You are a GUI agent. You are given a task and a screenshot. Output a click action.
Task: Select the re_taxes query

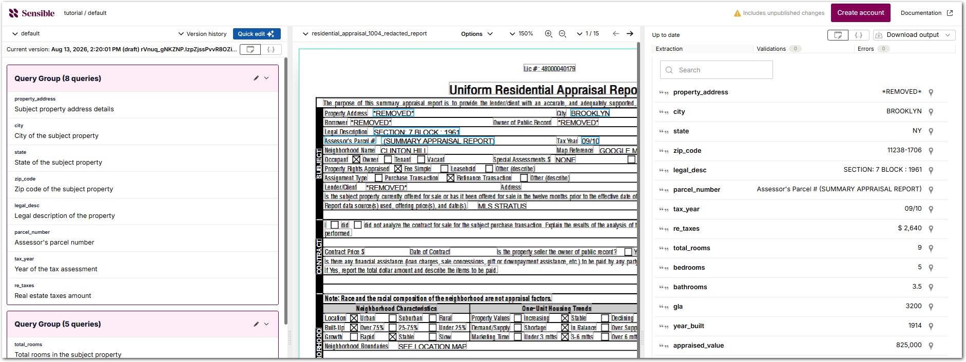click(x=143, y=291)
